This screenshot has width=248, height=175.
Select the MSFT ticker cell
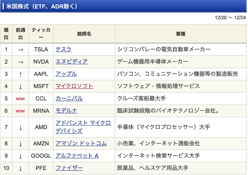(41, 86)
